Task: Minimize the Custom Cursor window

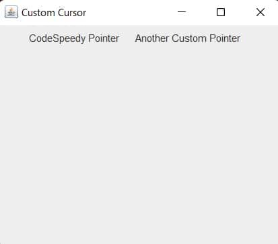Action: [x=182, y=12]
